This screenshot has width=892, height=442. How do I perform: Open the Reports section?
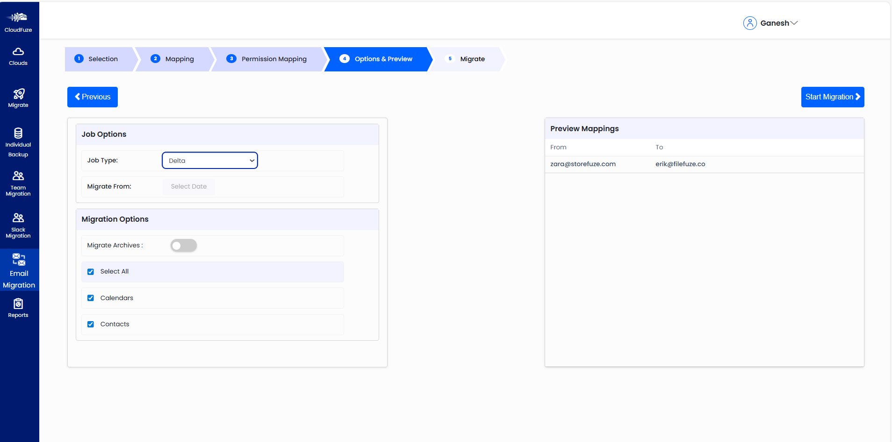(18, 307)
